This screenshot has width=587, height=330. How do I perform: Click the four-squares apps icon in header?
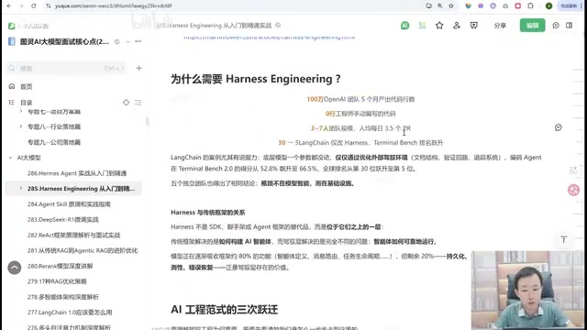click(x=422, y=26)
